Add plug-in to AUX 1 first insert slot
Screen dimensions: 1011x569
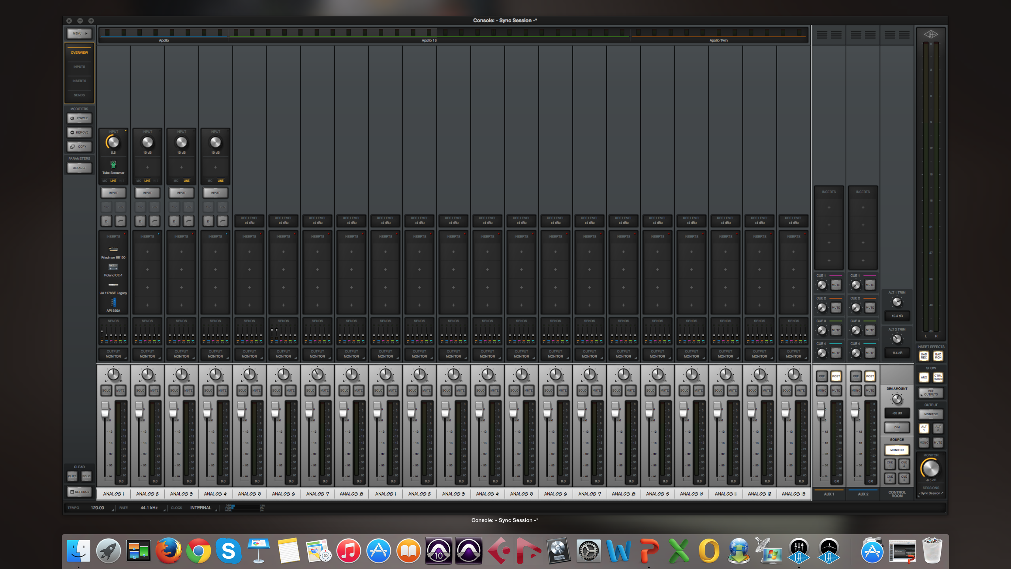tap(829, 207)
